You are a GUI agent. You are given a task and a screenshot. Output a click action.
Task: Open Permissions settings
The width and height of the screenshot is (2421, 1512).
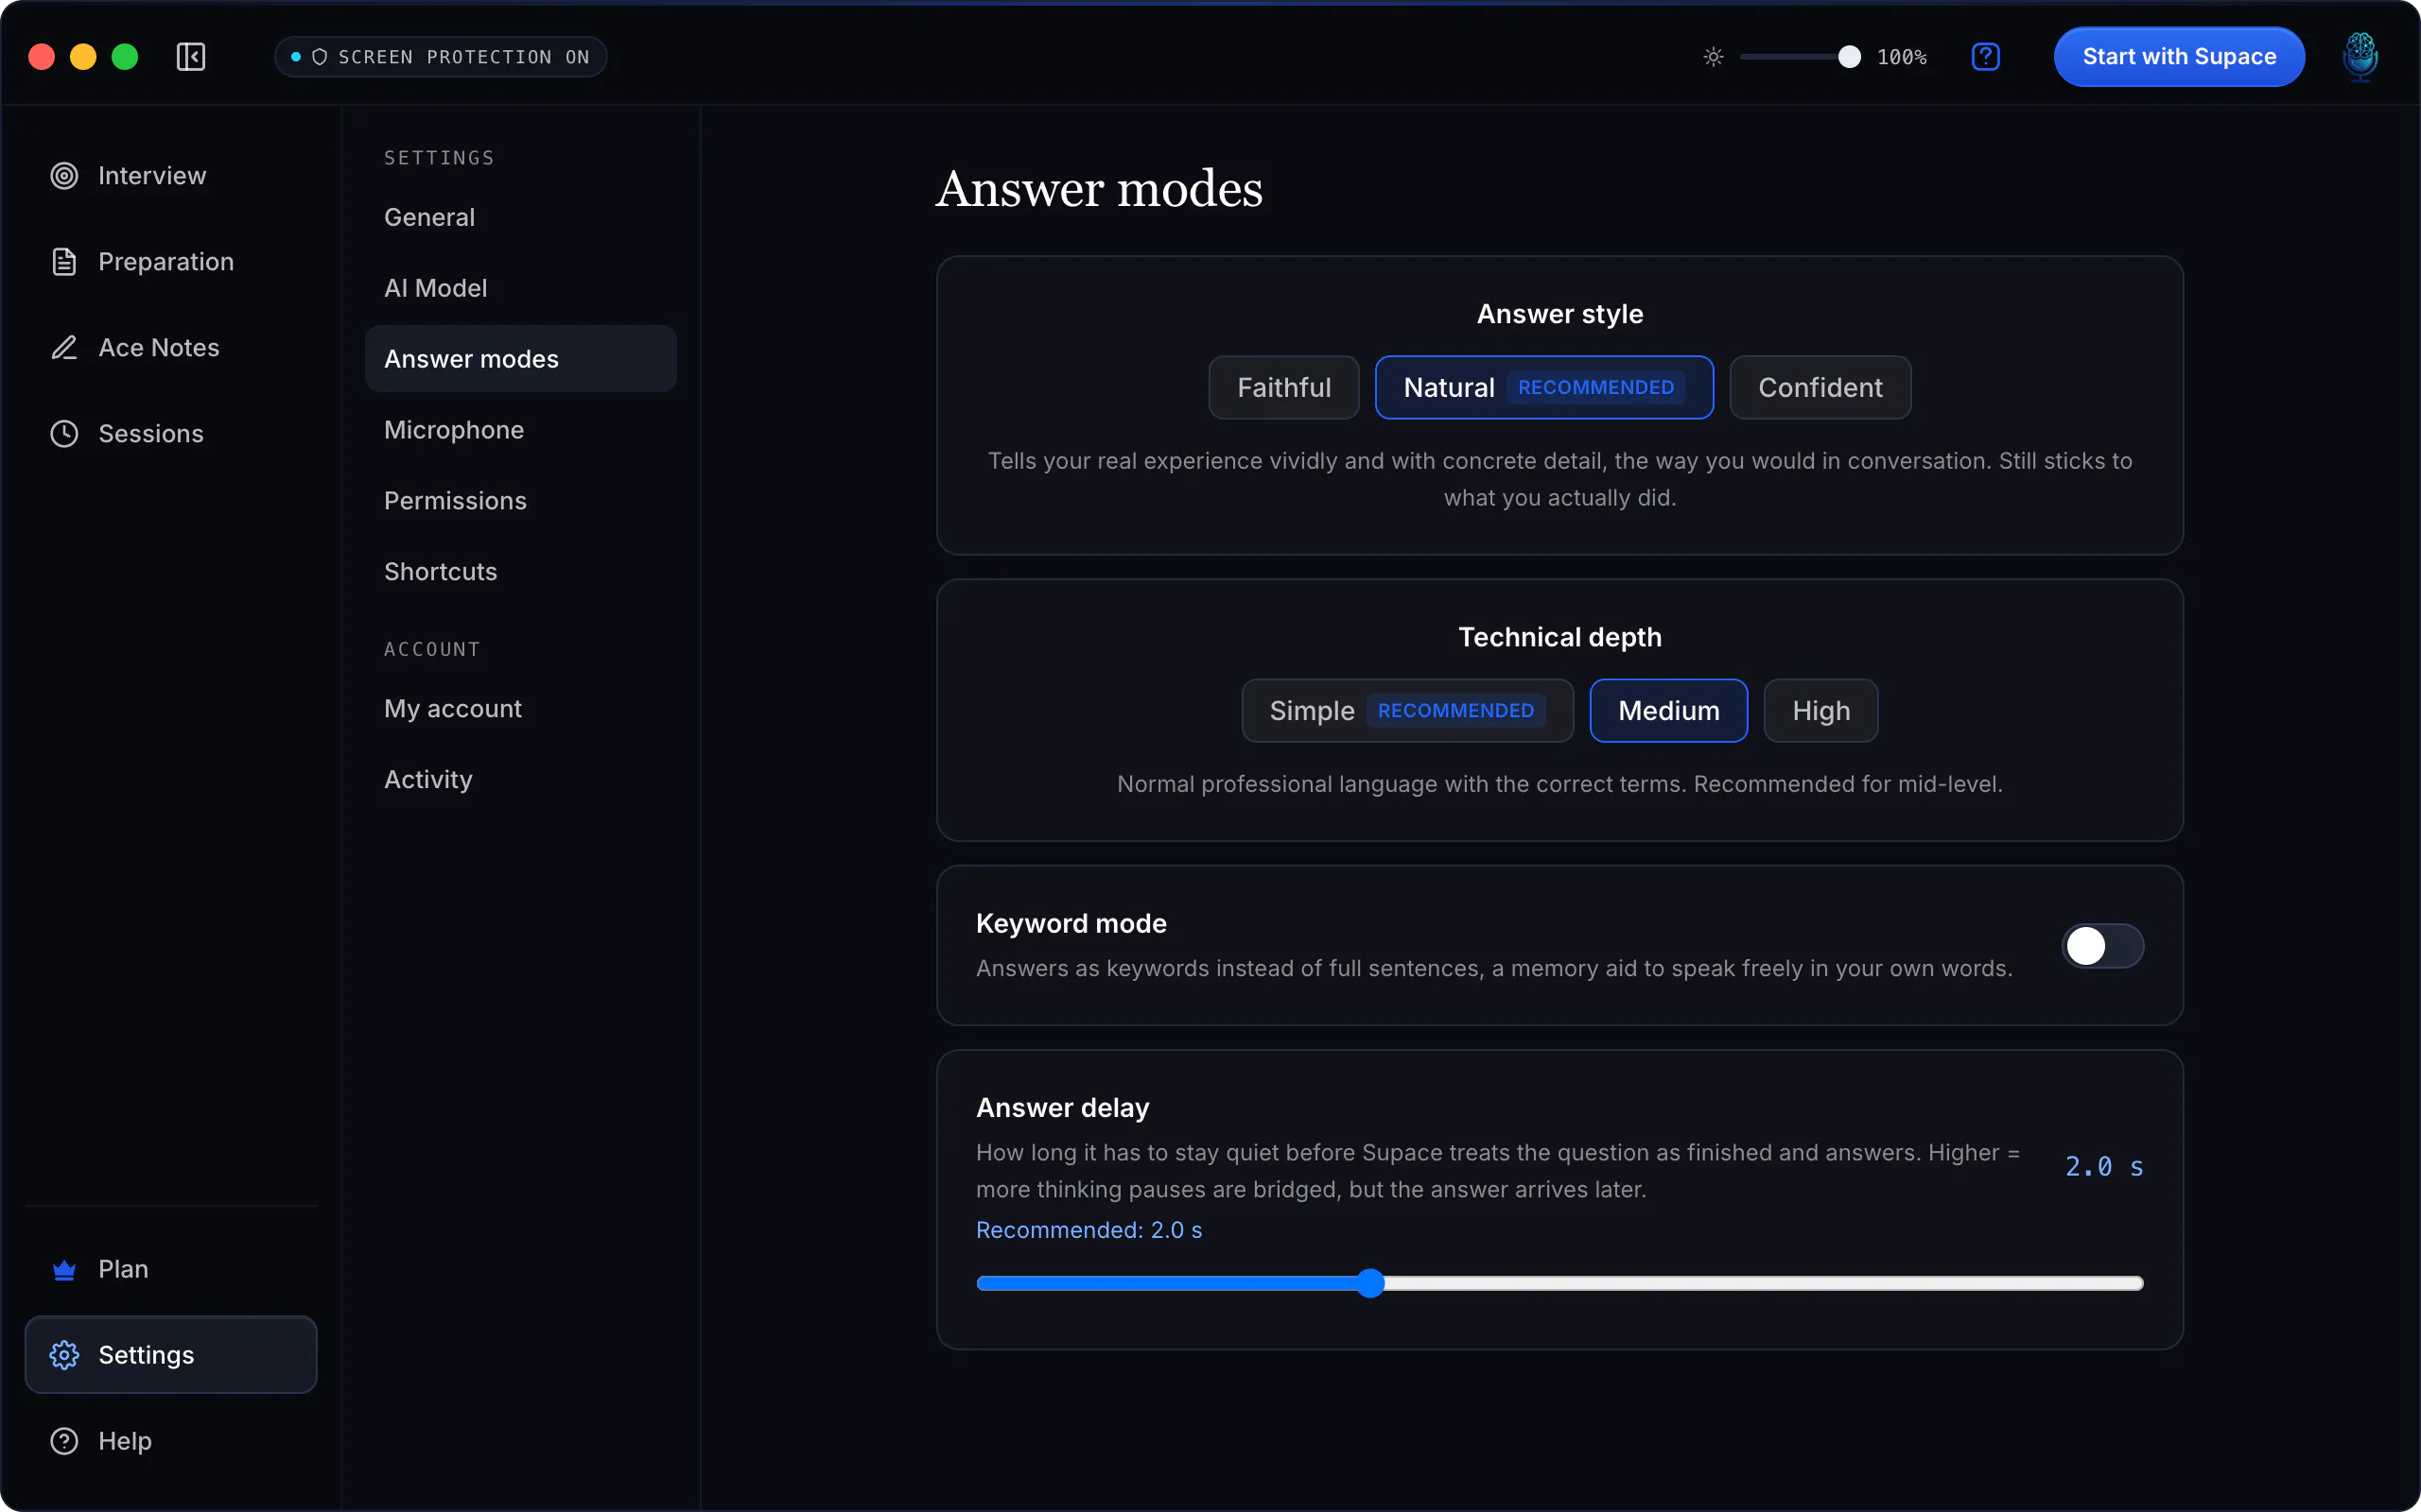[x=520, y=501]
